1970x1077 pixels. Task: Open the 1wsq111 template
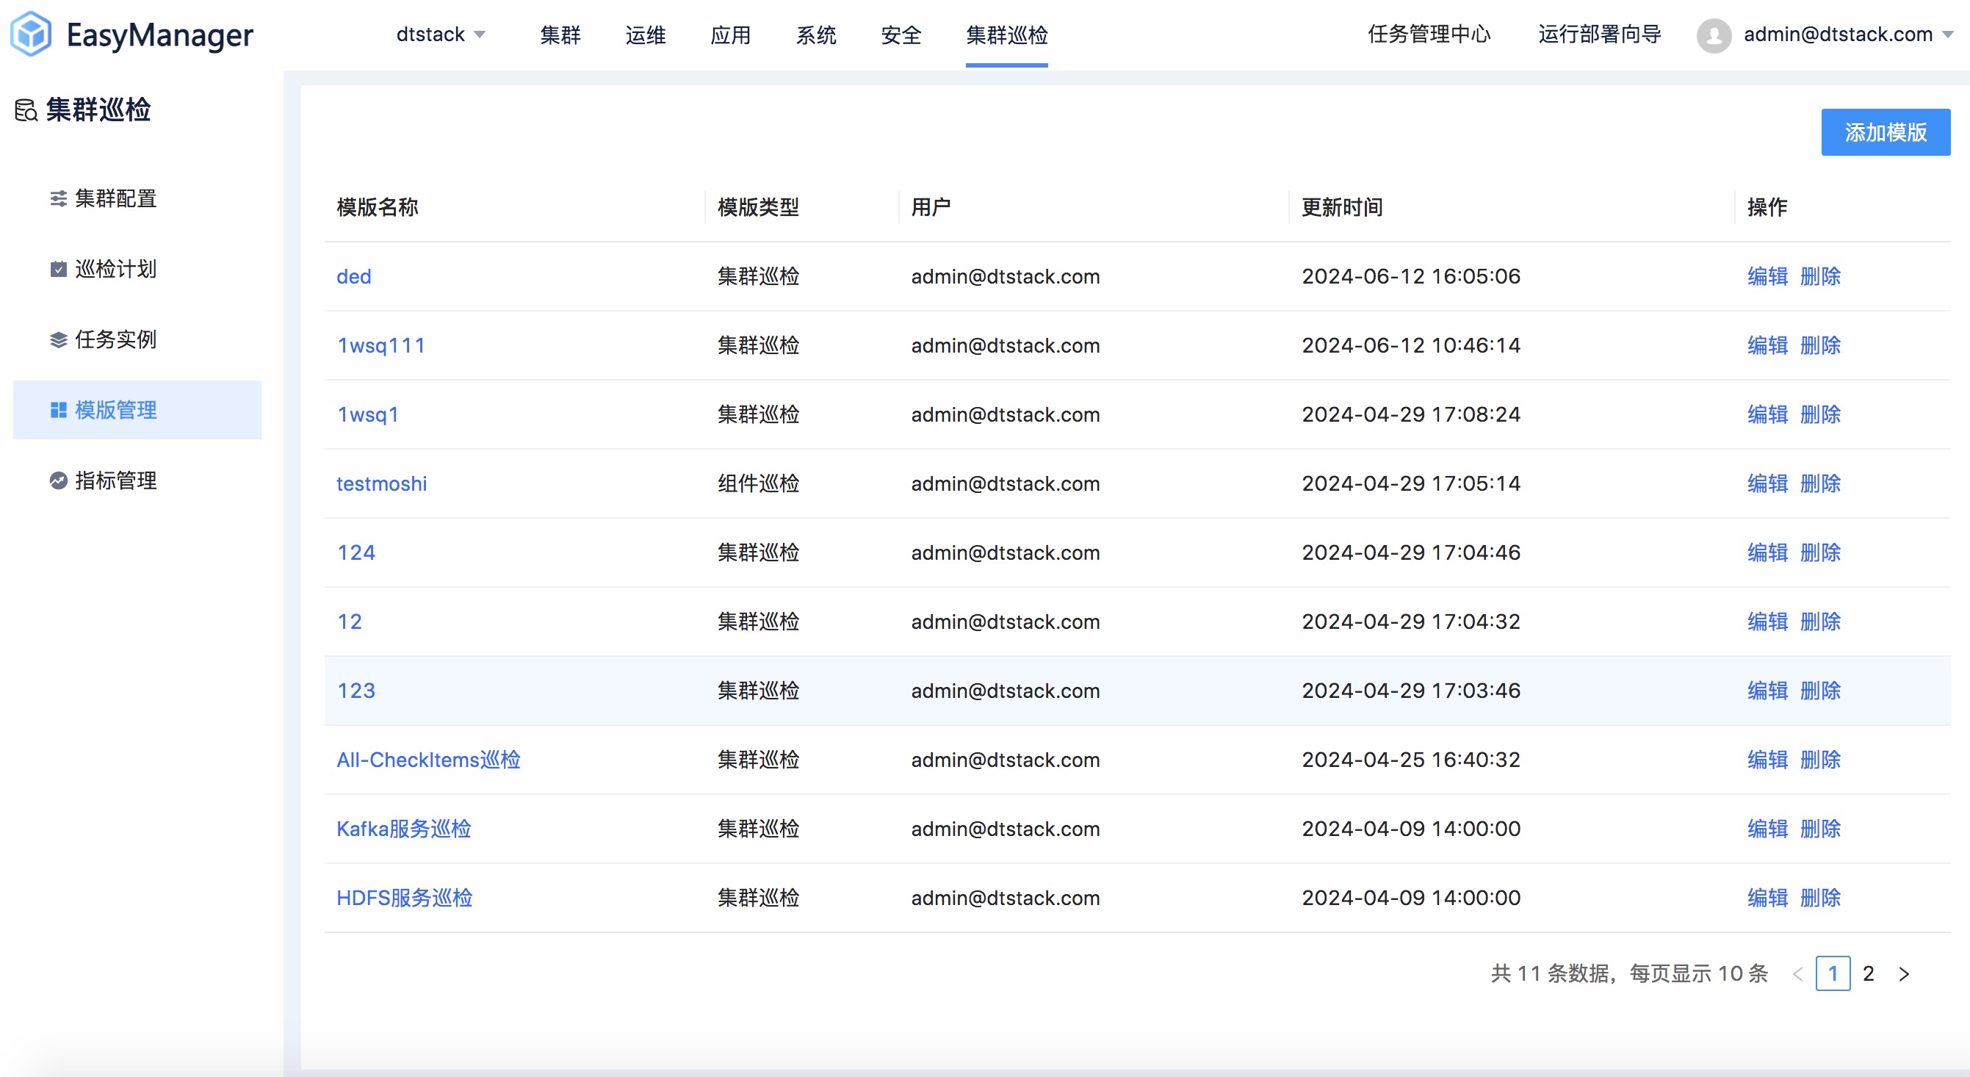(x=380, y=345)
